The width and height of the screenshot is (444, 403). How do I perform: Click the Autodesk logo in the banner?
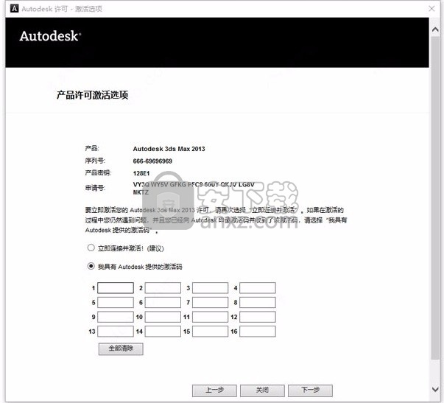(x=50, y=36)
